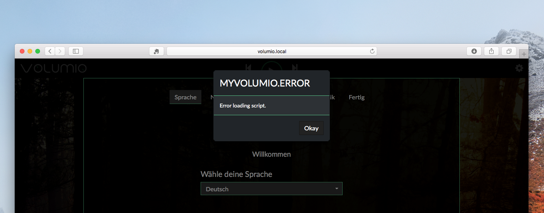Click the Volumio logo
Screen dimensions: 544x213
click(x=54, y=68)
